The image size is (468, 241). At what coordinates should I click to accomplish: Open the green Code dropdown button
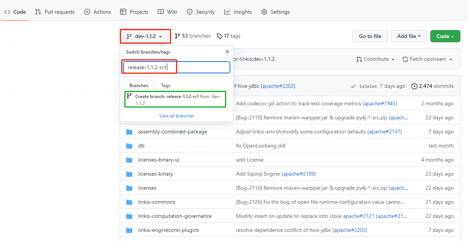click(445, 36)
